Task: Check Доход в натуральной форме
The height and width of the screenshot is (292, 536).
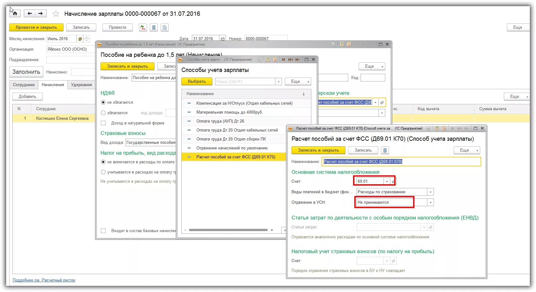Action: tap(103, 123)
